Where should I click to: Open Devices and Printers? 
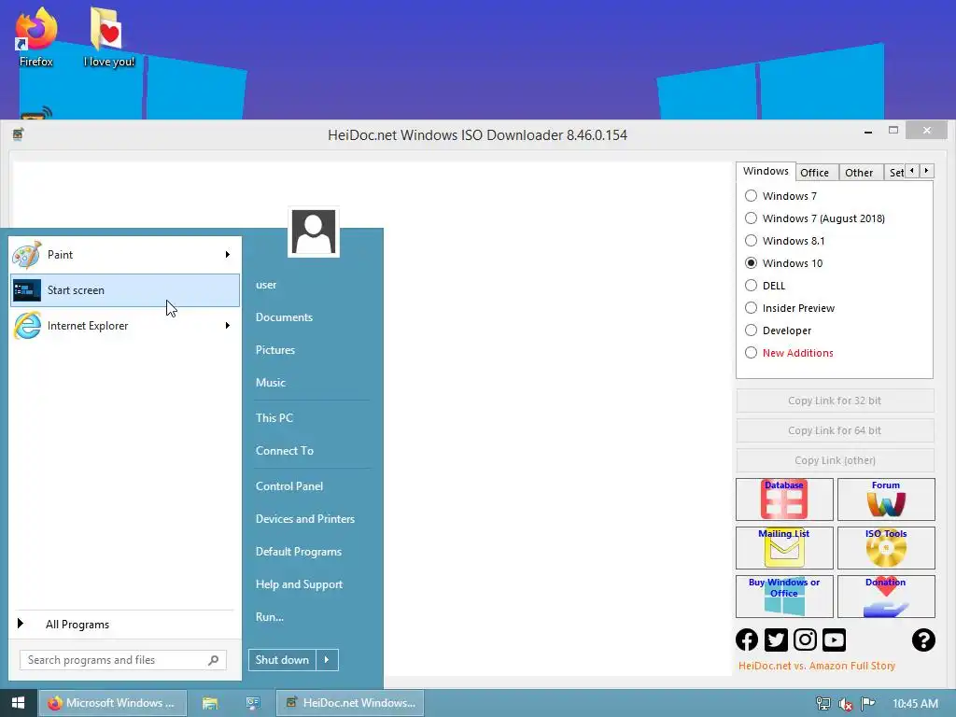click(x=305, y=519)
